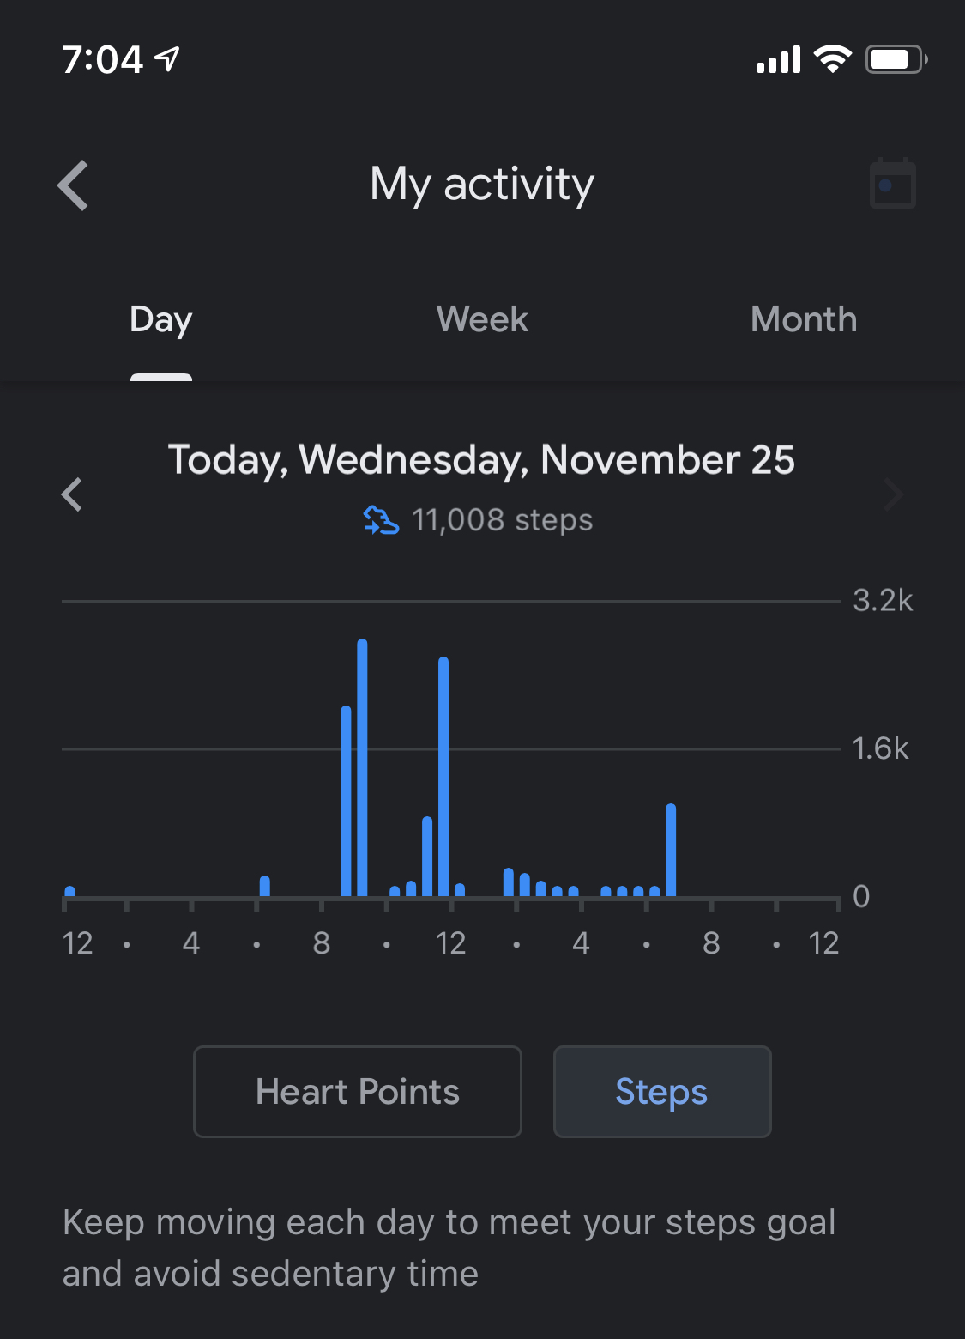965x1339 pixels.
Task: Switch to the Week tab
Action: 482,319
